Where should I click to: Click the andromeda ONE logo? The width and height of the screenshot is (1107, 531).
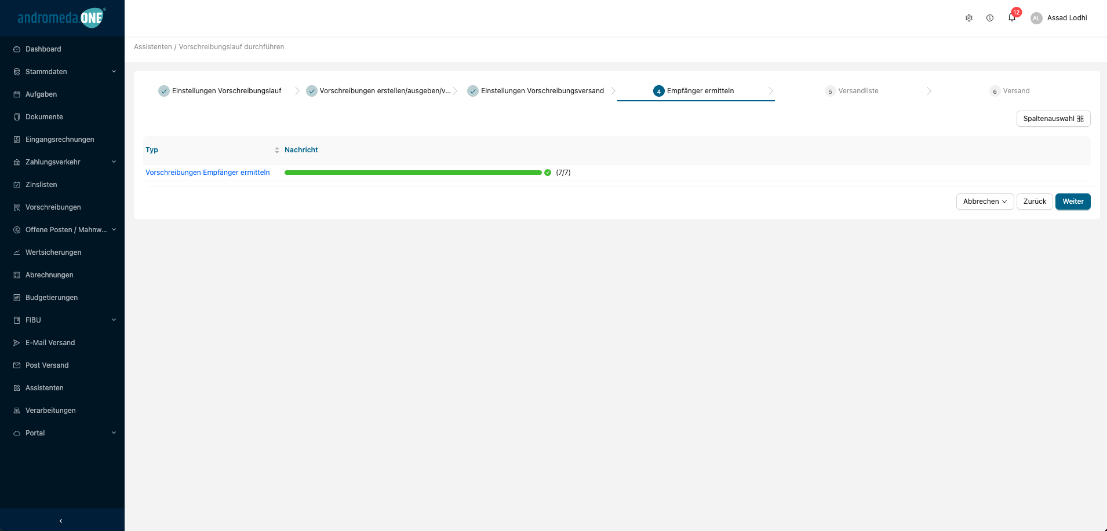click(61, 18)
